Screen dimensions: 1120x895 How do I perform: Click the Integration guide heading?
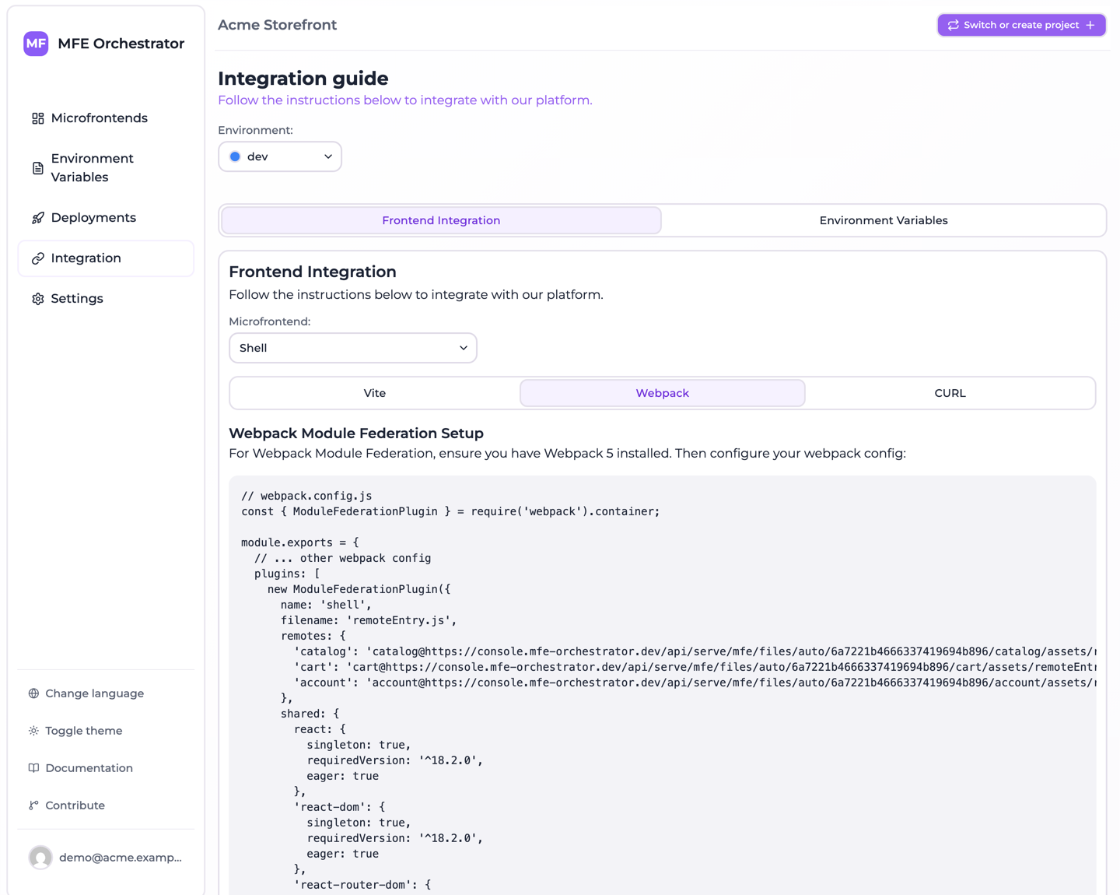[x=303, y=79]
